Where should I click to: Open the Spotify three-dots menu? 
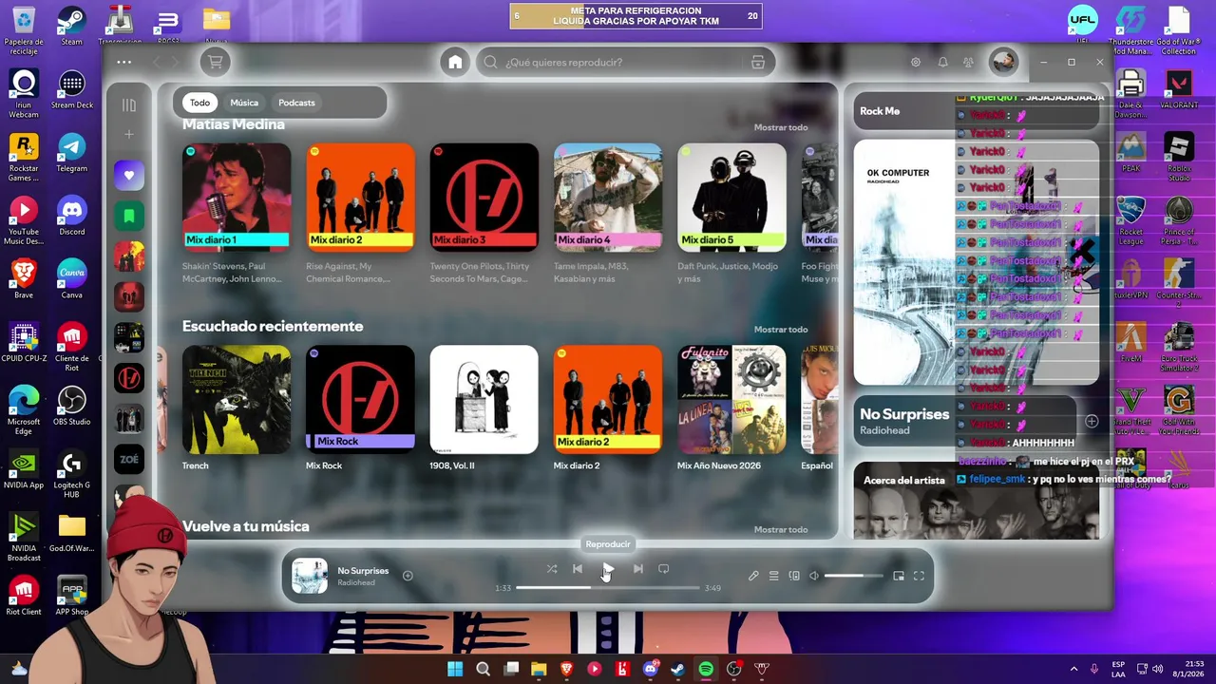pos(124,62)
